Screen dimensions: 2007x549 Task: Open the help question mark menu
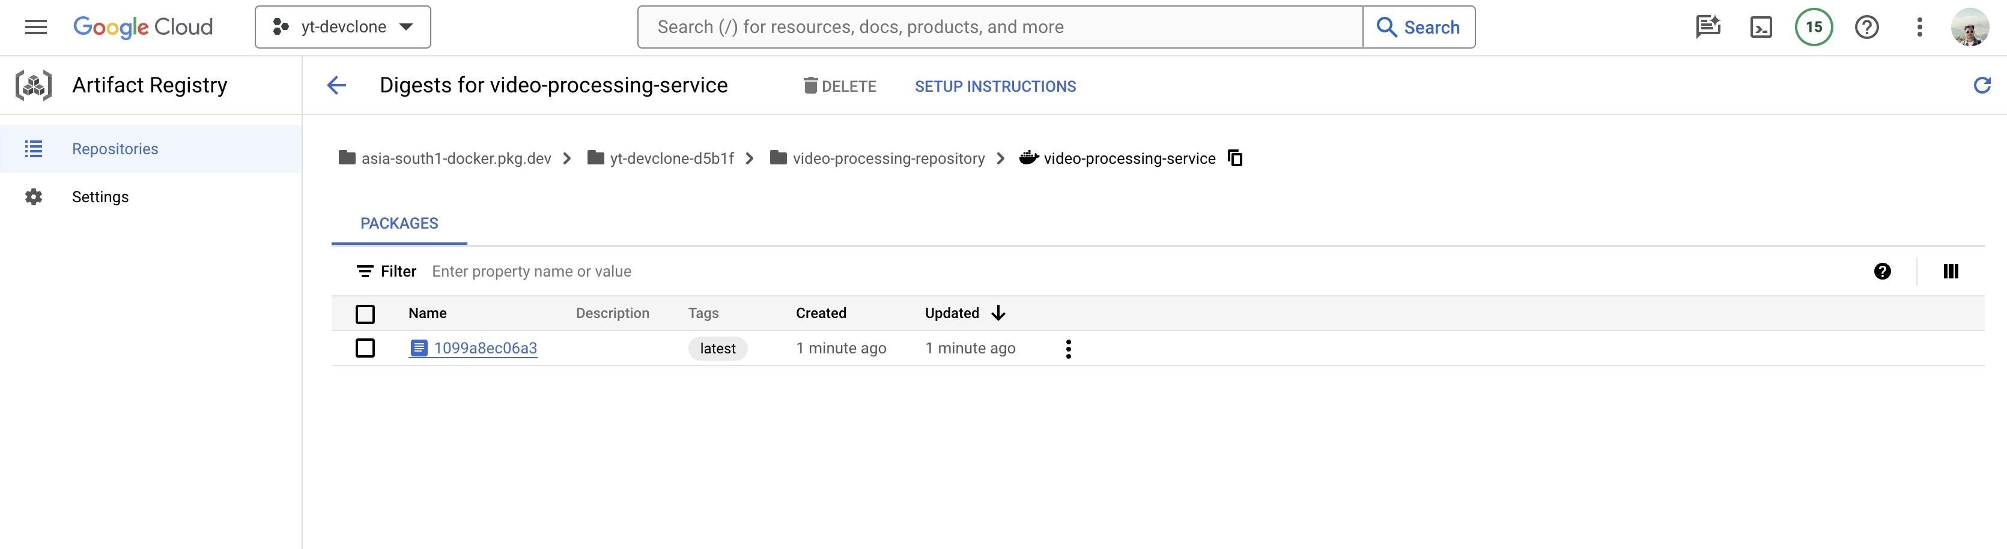[x=1866, y=27]
